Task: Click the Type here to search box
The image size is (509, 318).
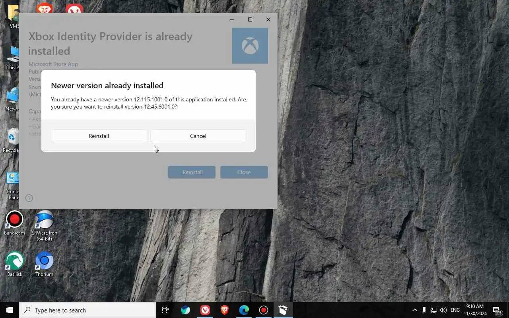Action: click(x=87, y=310)
